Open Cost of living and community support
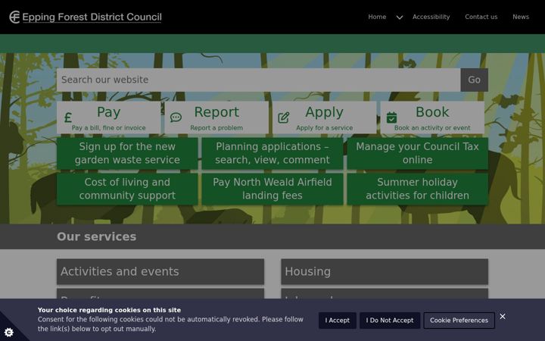This screenshot has height=341, width=545. coord(127,189)
